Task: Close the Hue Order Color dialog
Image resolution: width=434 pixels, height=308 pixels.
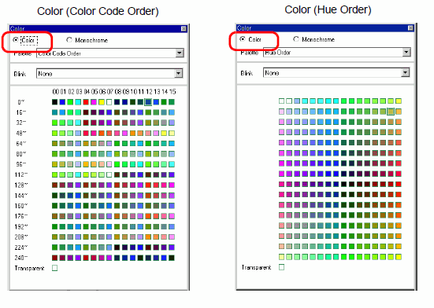Action: click(410, 27)
